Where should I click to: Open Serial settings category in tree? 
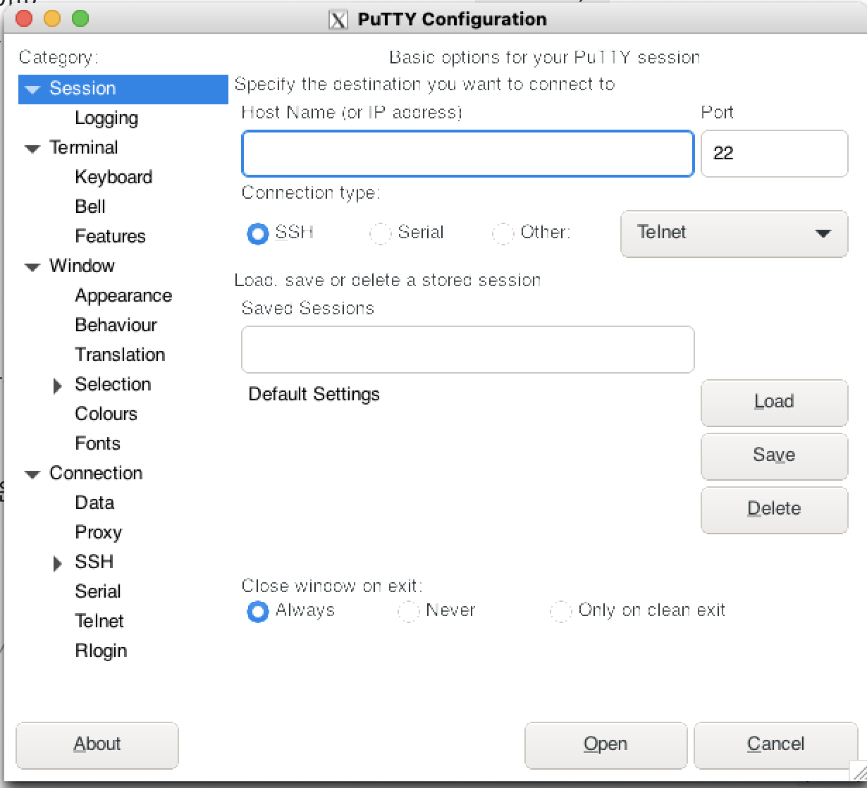[x=97, y=591]
